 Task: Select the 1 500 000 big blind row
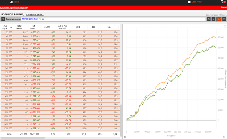(60, 128)
